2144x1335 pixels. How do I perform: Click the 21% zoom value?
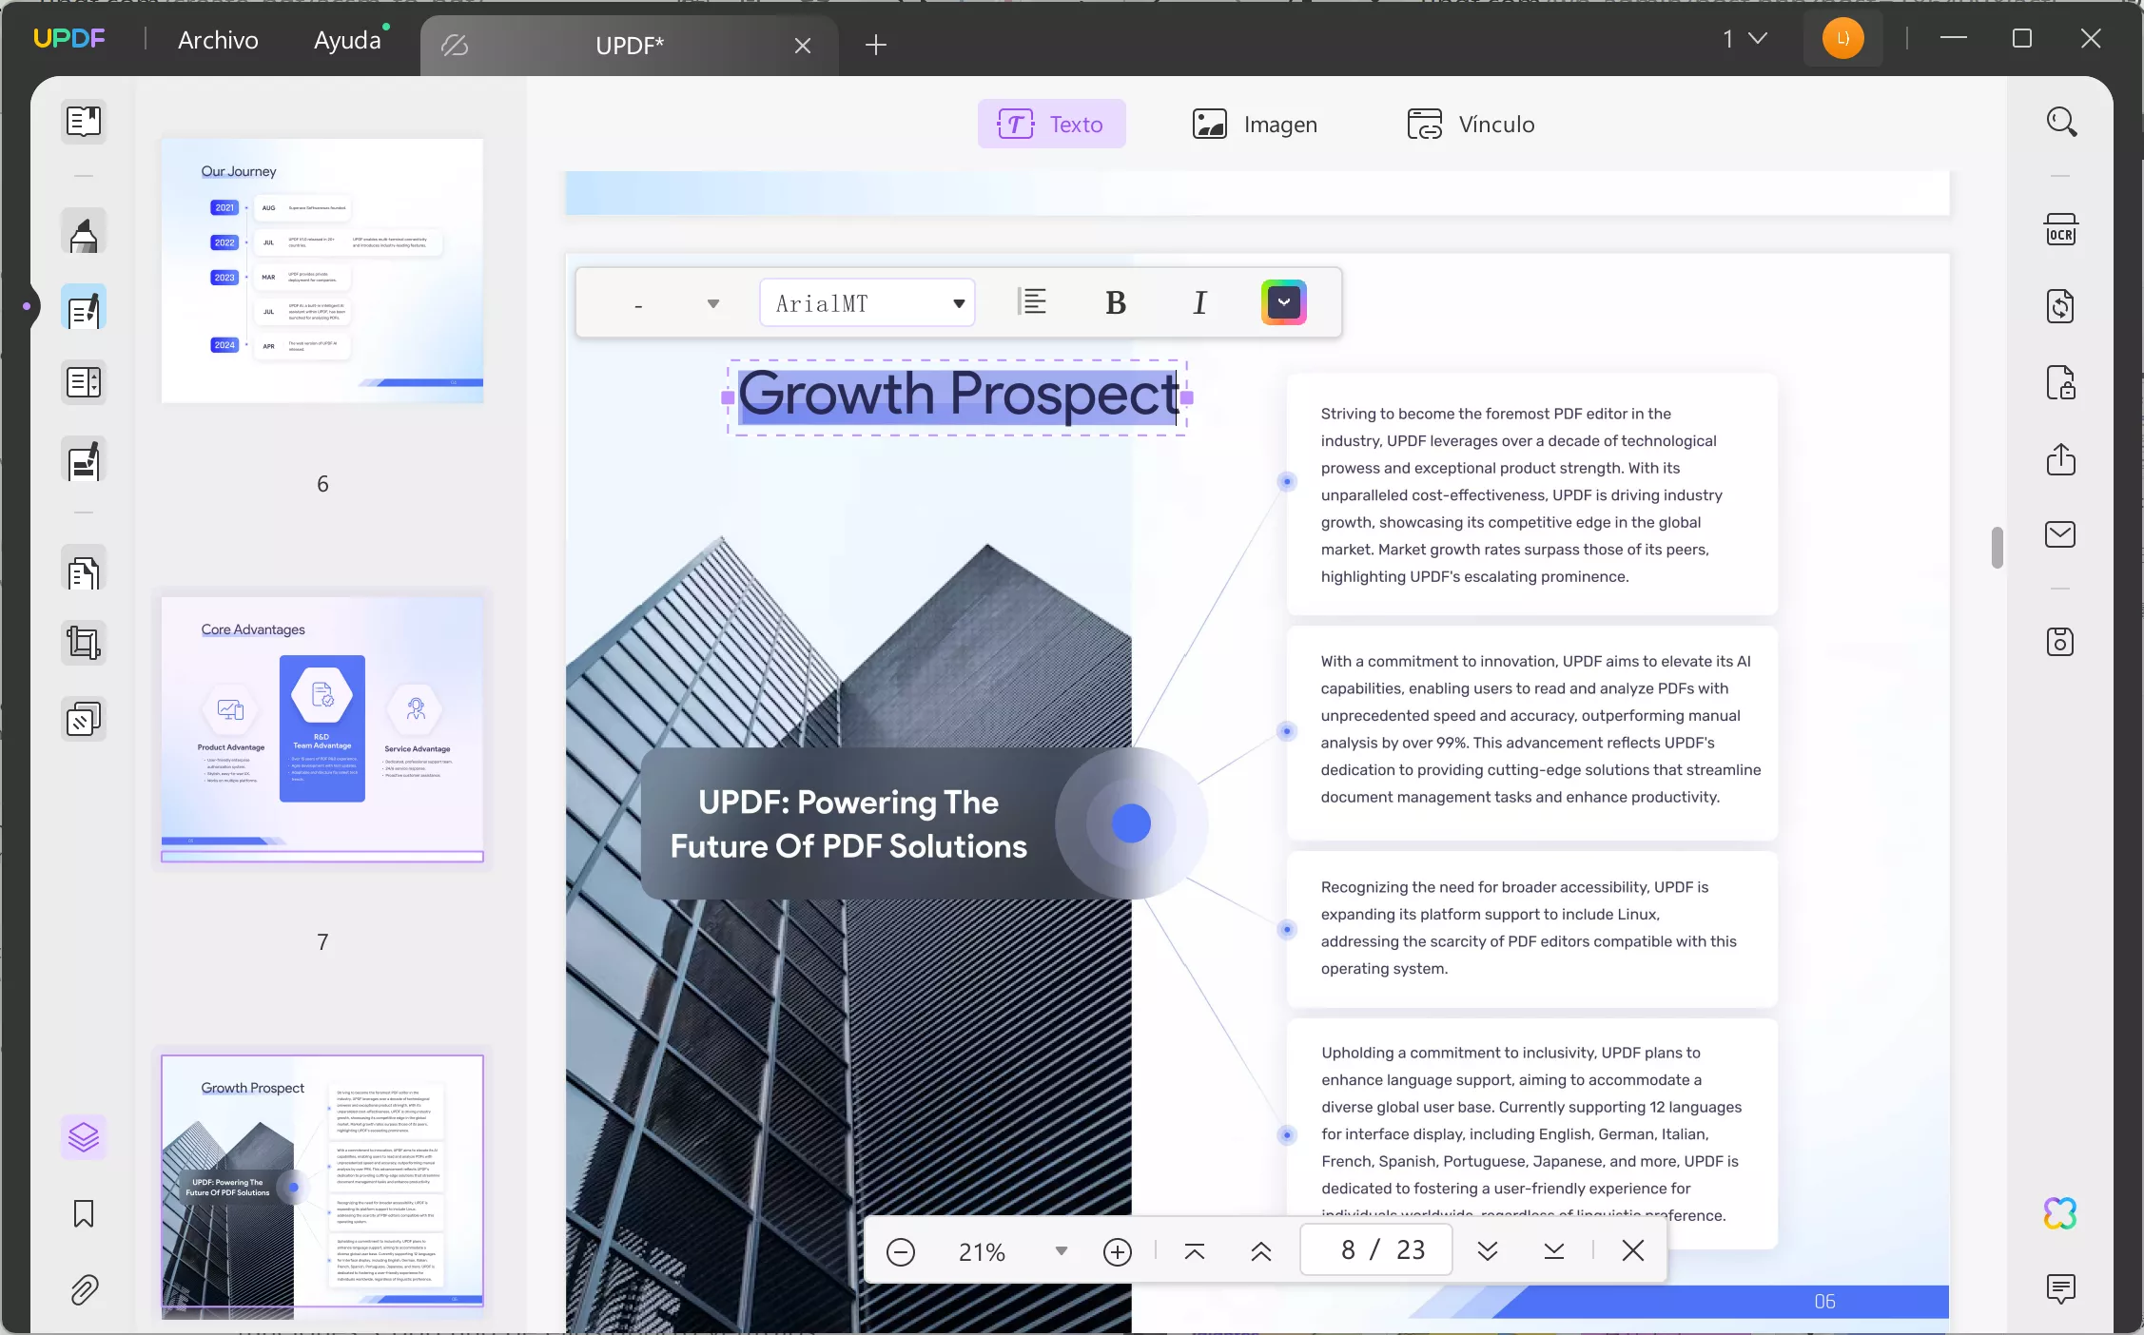(982, 1251)
